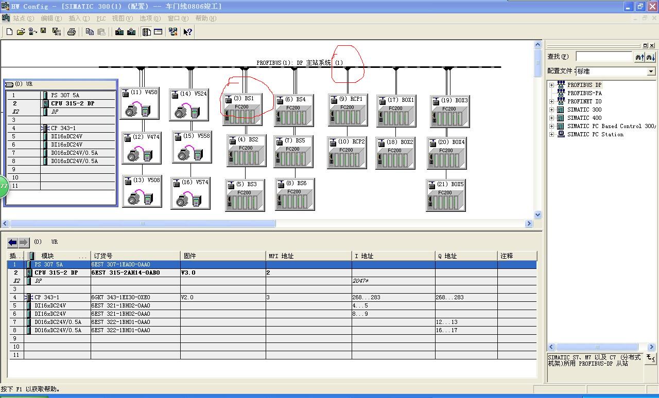Open the 插入(I) menu
This screenshot has height=398, width=659.
[x=79, y=18]
